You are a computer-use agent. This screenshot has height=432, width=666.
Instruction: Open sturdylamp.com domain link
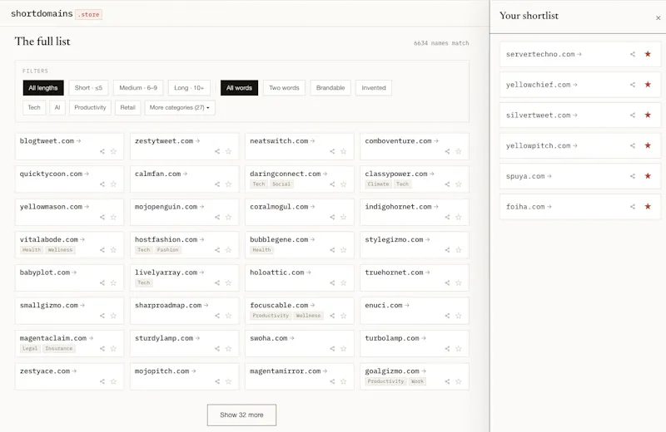pyautogui.click(x=167, y=338)
